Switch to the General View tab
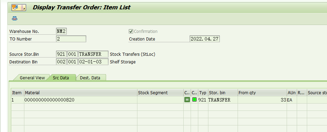 [32, 78]
